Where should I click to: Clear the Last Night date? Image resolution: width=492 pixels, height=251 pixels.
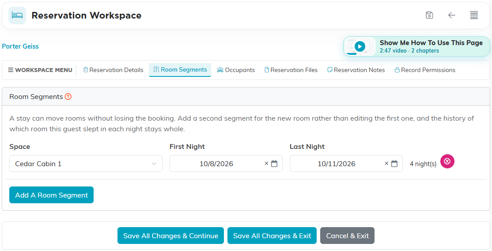[x=386, y=164]
